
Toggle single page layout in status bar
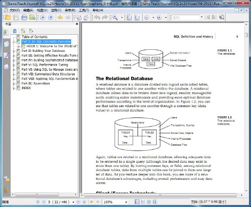tap(137, 202)
